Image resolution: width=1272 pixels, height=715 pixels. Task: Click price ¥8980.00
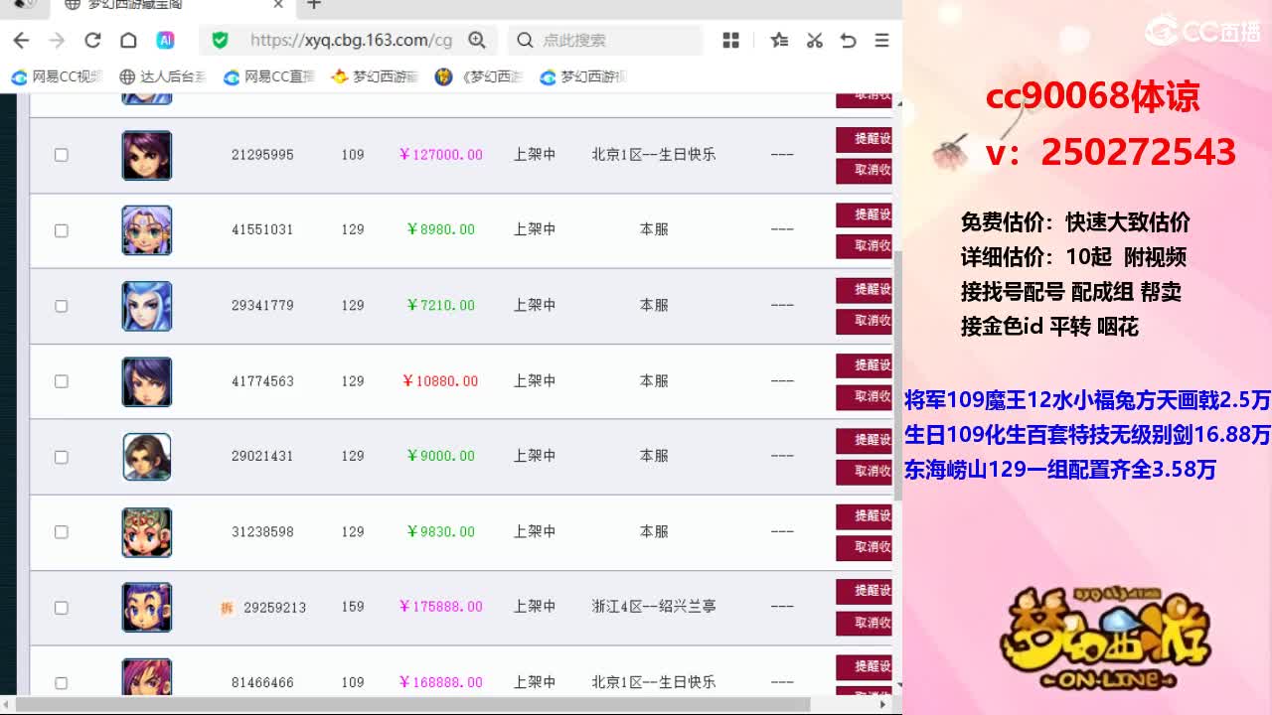click(x=440, y=229)
